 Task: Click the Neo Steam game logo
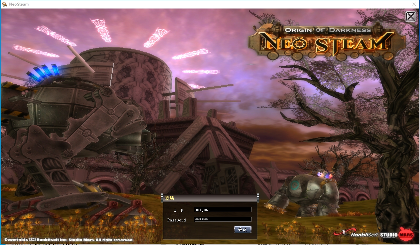327,44
